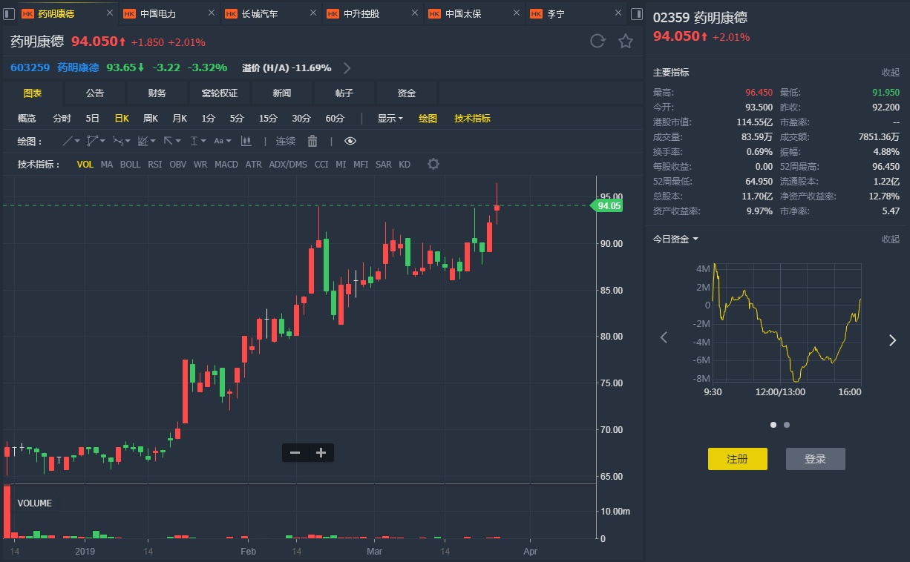910x562 pixels.
Task: Open the 资金 capital flow tab
Action: (407, 93)
